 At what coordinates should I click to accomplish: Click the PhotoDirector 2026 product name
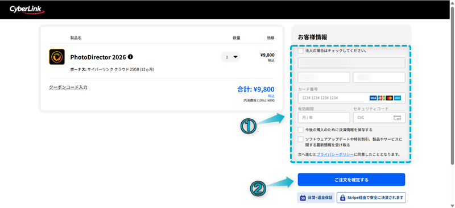98,57
